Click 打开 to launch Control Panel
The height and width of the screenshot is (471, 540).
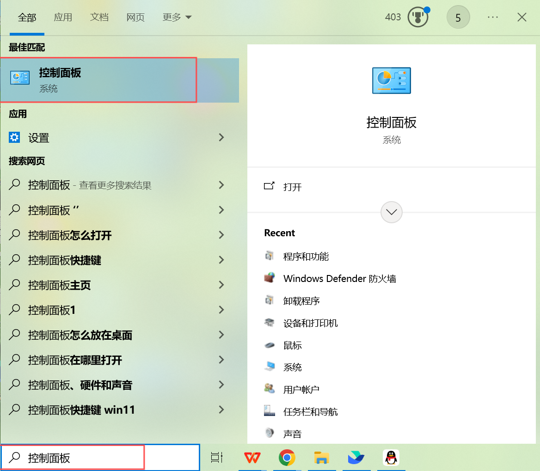293,187
